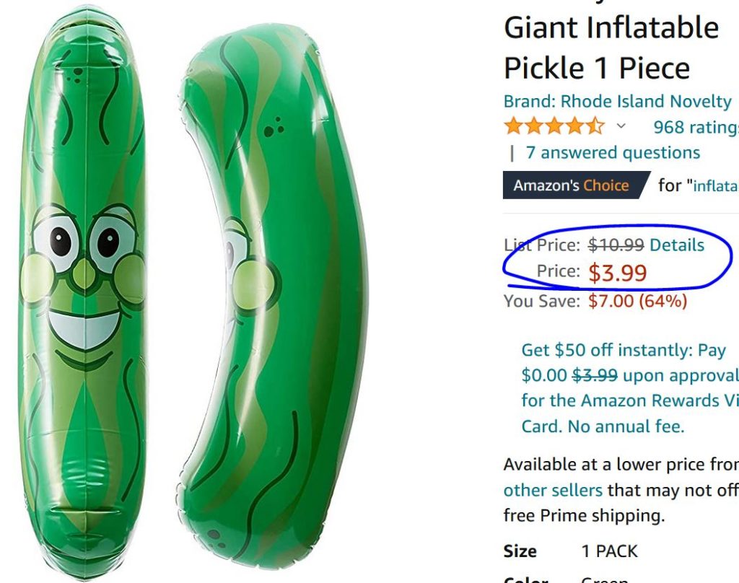The width and height of the screenshot is (739, 583).
Task: Select the "Green" color option
Action: pyautogui.click(x=606, y=579)
